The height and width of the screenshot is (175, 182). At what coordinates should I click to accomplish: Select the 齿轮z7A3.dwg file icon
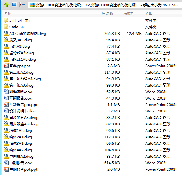tap(6, 53)
